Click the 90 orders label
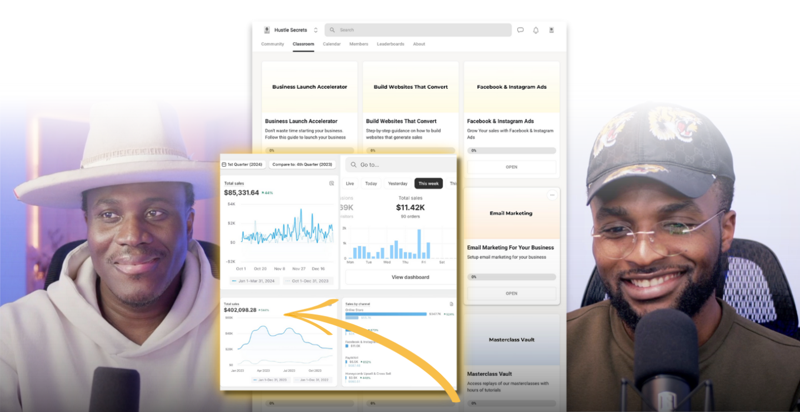 click(x=411, y=217)
